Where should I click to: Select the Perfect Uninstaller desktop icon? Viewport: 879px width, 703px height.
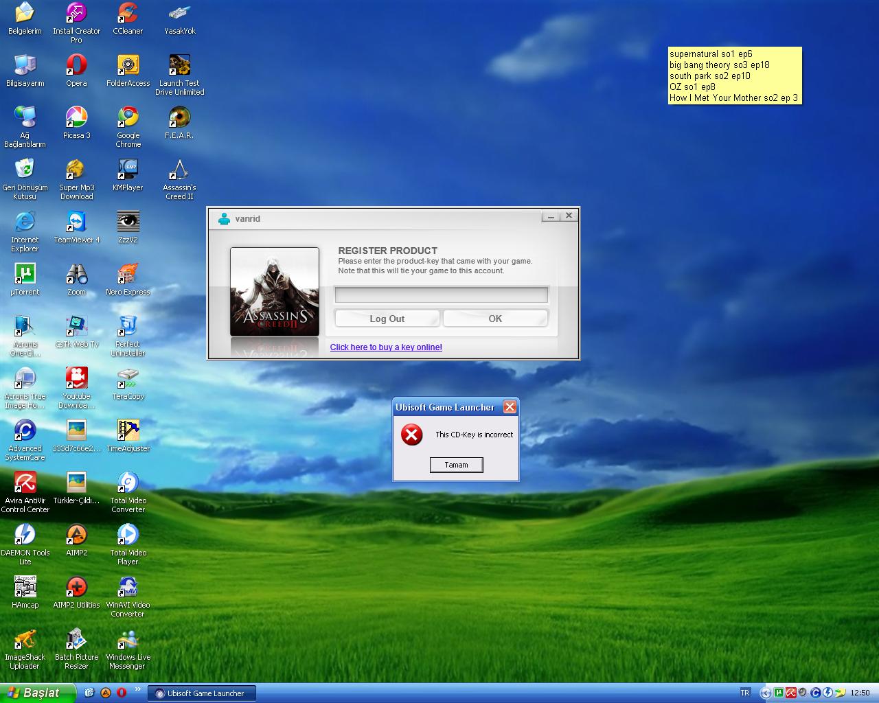pos(128,336)
